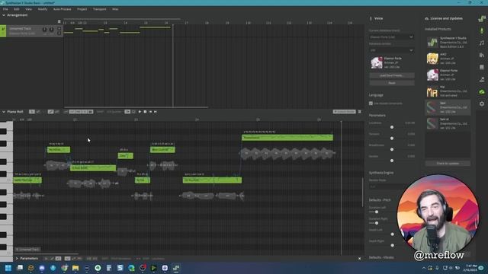Open the Dictionary books sidebar icon
This screenshot has height=274, width=488.
click(482, 55)
